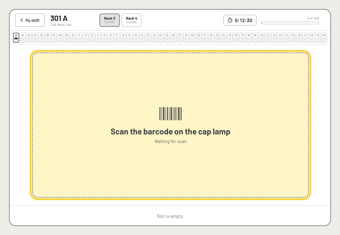
Task: Select slot 28 in the rack strip
Action: pos(186,38)
